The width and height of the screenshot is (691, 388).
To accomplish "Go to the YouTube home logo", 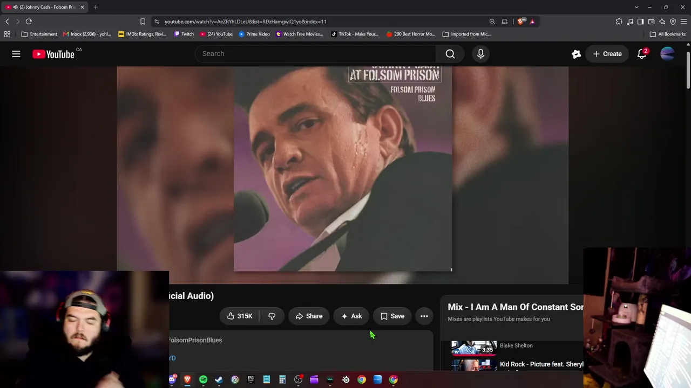I will pos(53,54).
